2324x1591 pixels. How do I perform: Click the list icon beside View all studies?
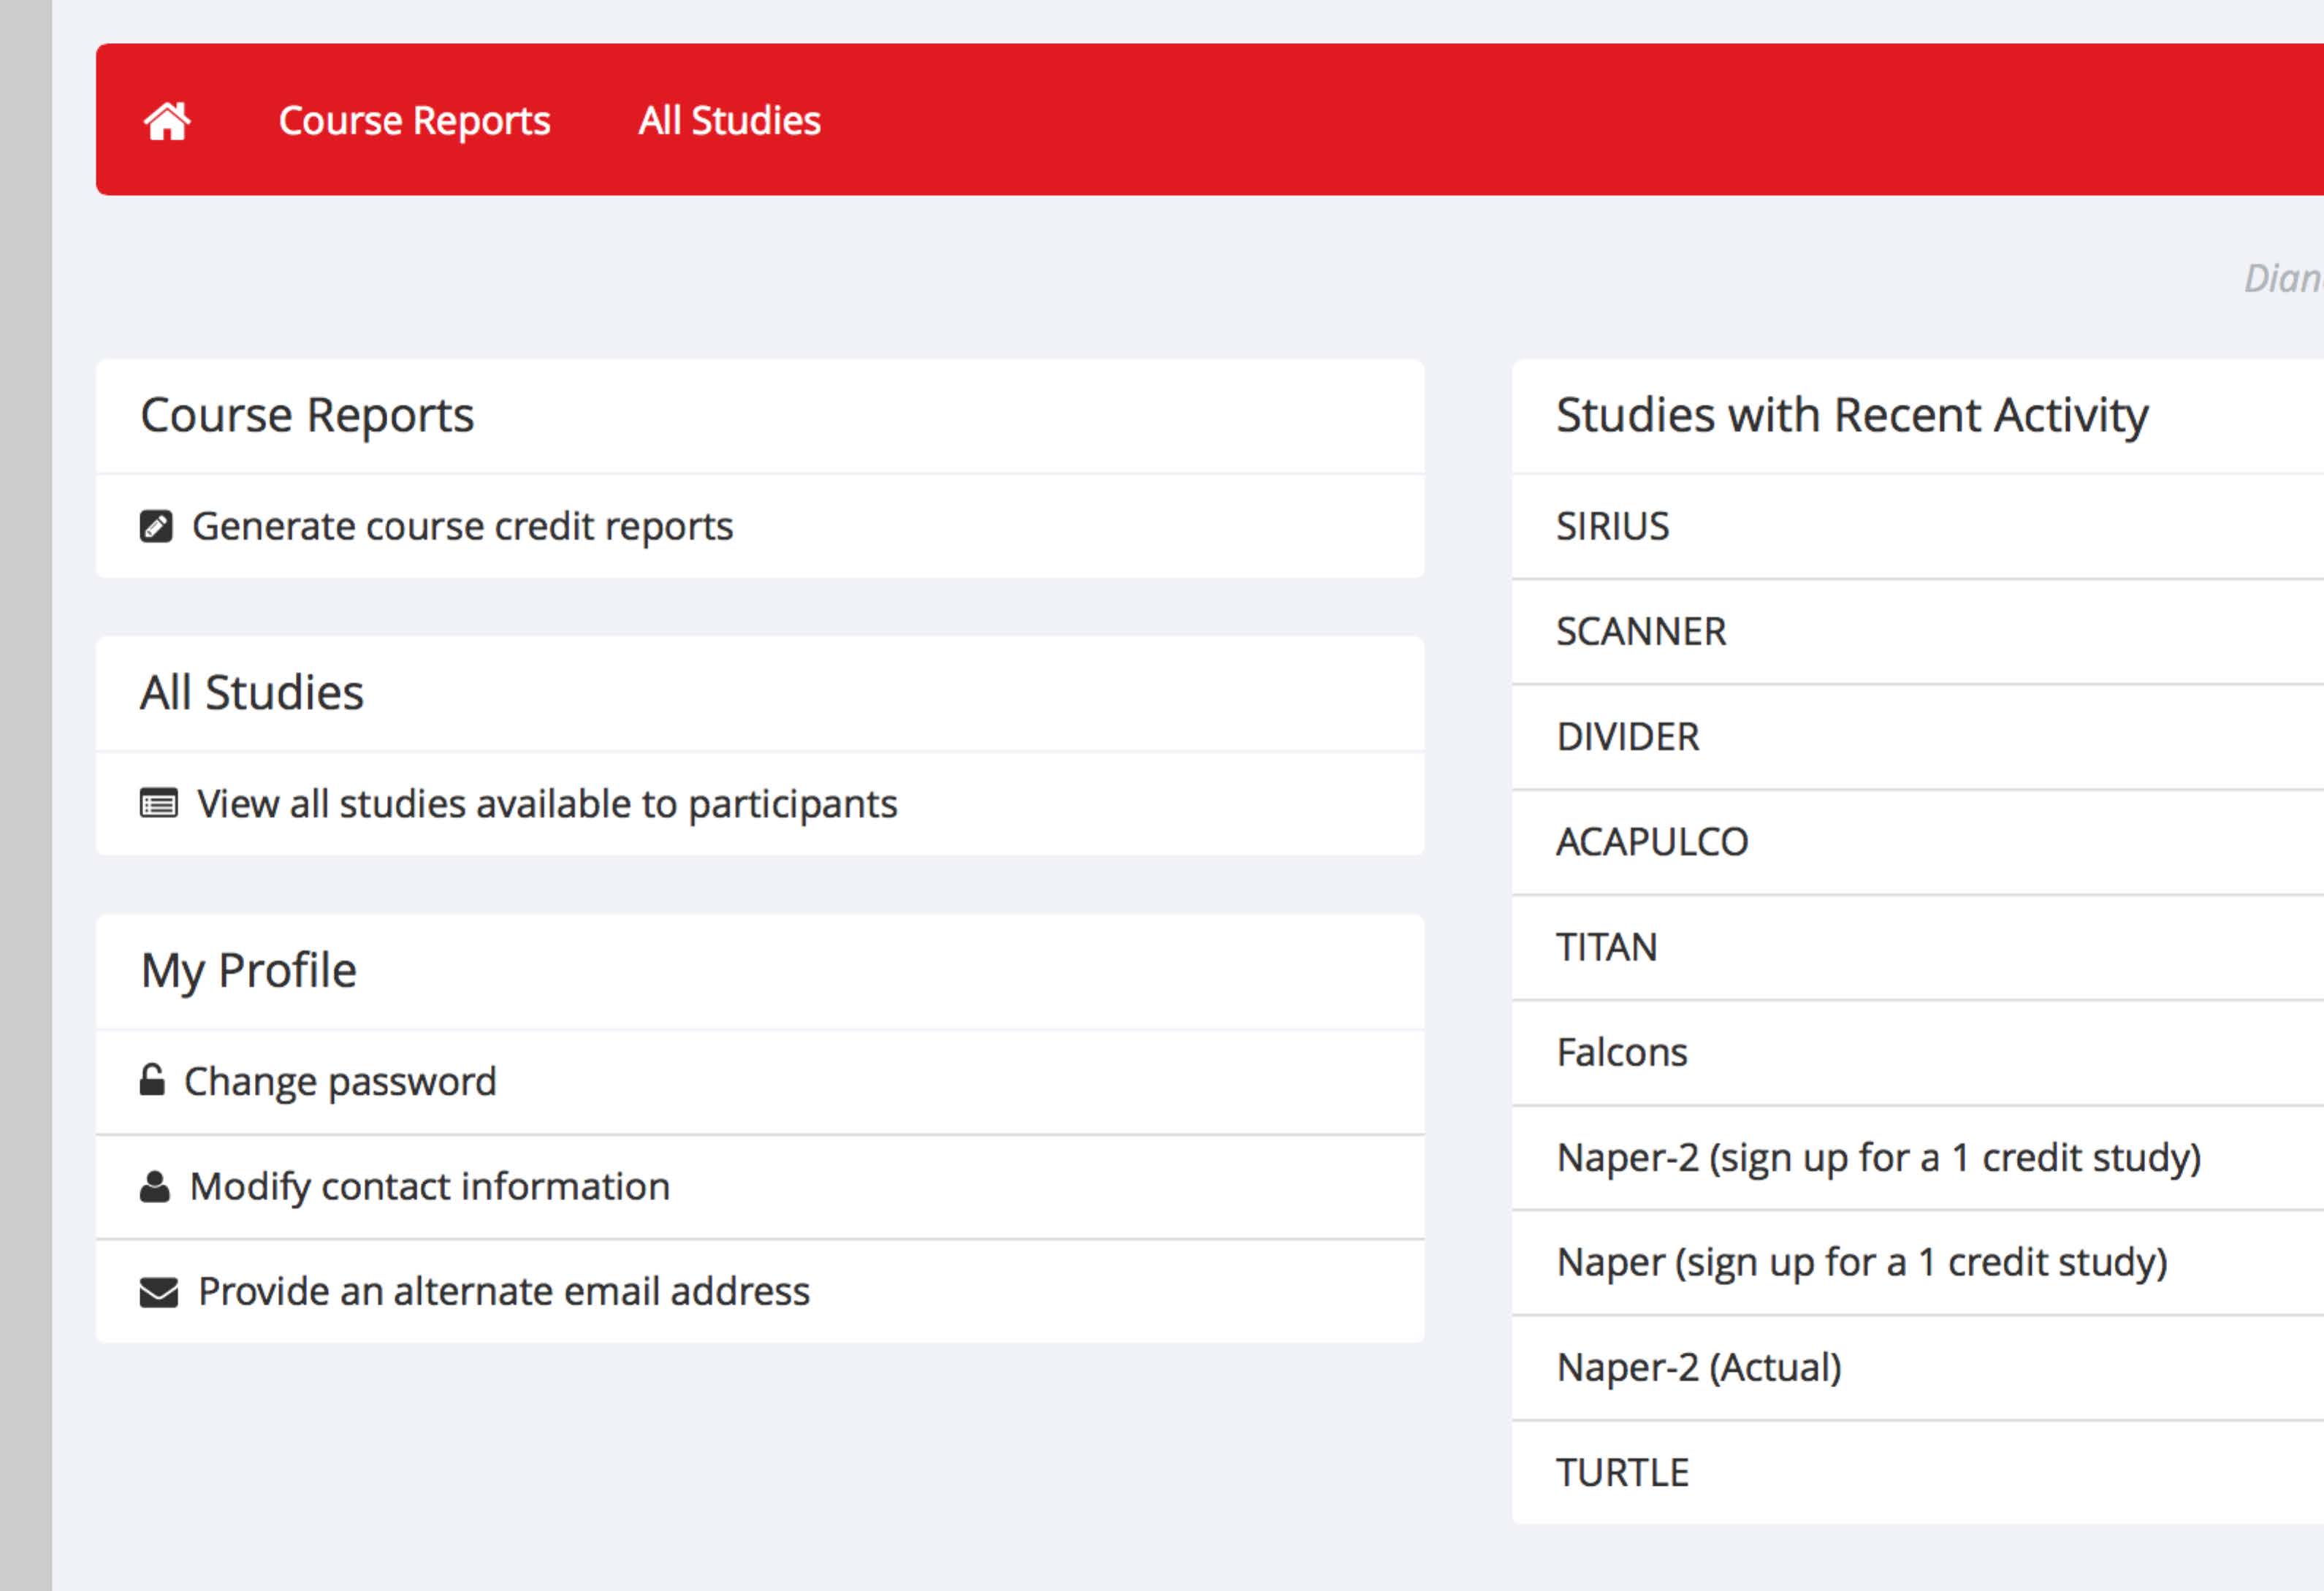tap(159, 803)
